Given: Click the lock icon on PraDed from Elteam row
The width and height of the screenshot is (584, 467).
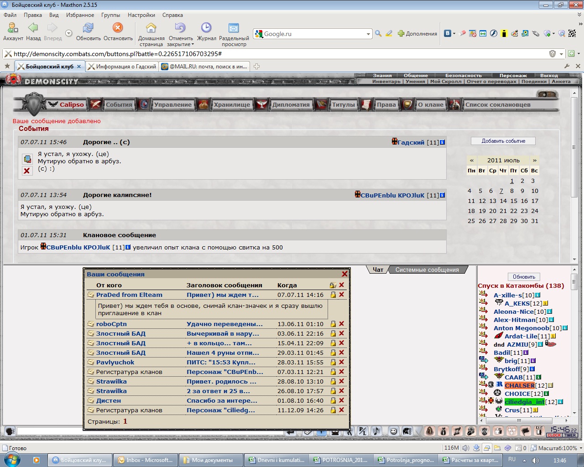Looking at the screenshot, I should point(333,295).
